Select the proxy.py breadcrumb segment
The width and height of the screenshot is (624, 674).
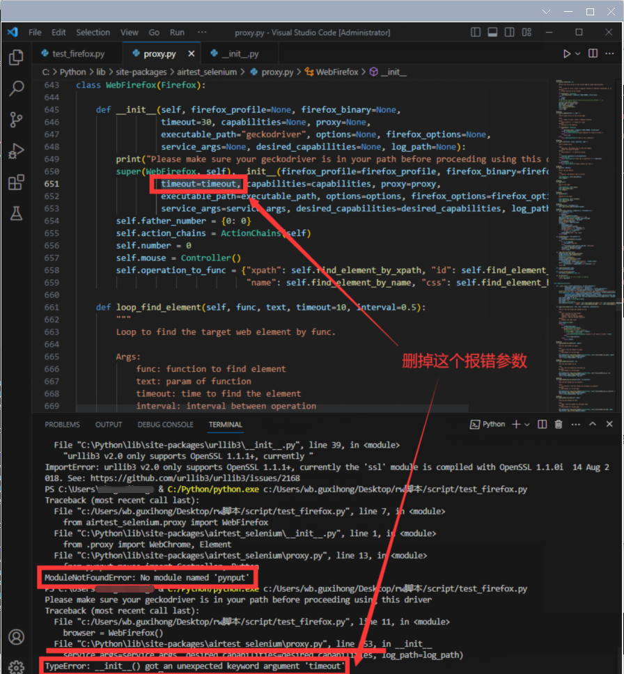pyautogui.click(x=272, y=72)
